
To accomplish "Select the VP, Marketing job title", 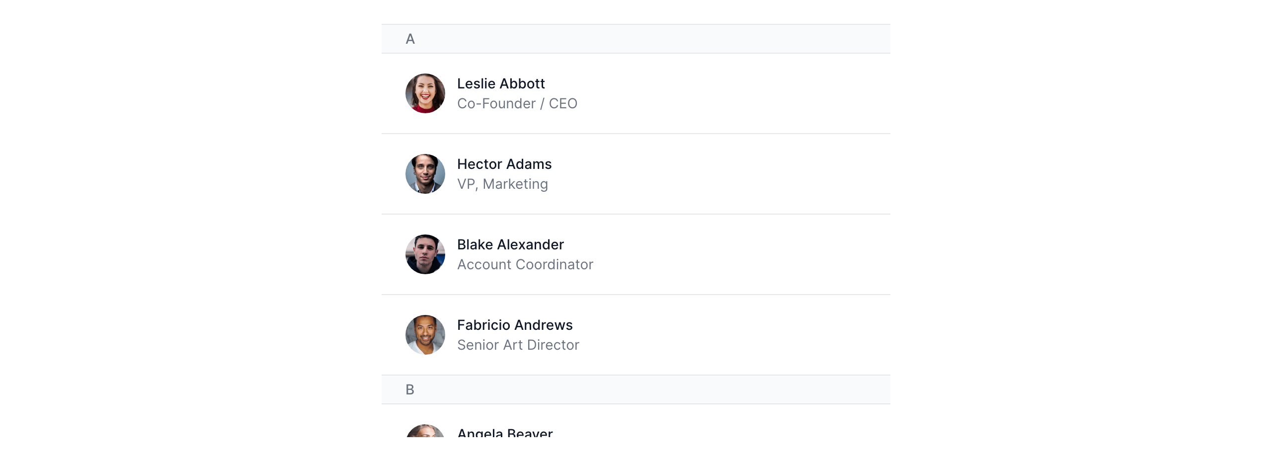I will (502, 184).
